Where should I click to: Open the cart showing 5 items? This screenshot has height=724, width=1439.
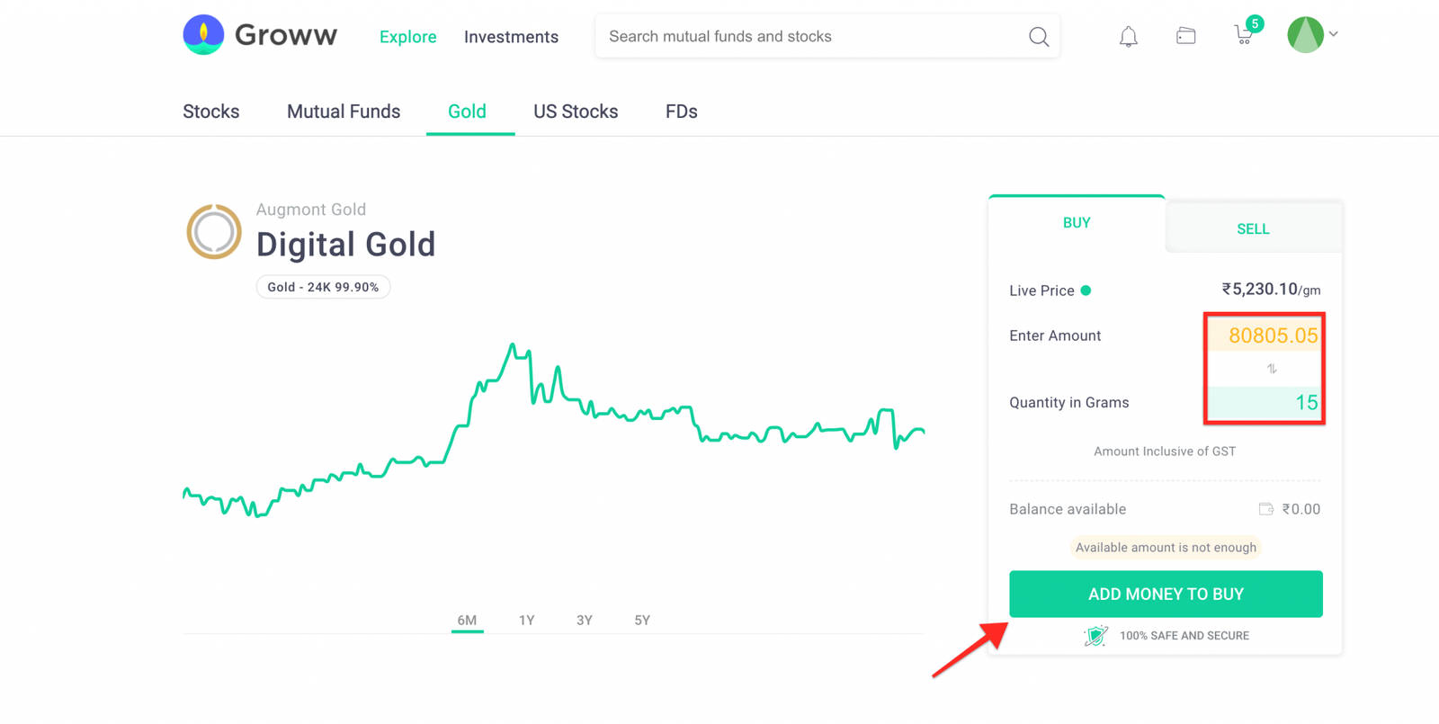point(1244,37)
